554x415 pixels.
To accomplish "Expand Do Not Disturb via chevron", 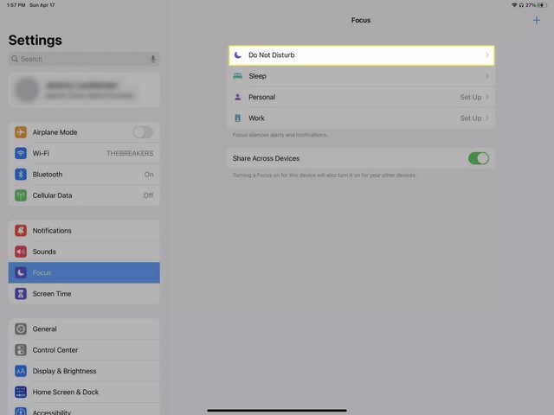I will [x=486, y=55].
